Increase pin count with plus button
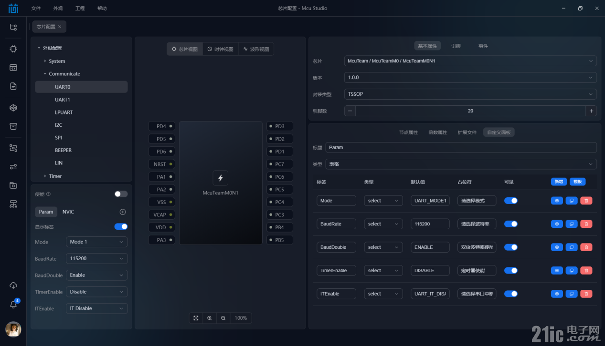Screen dimensions: 605x346 pyautogui.click(x=591, y=111)
